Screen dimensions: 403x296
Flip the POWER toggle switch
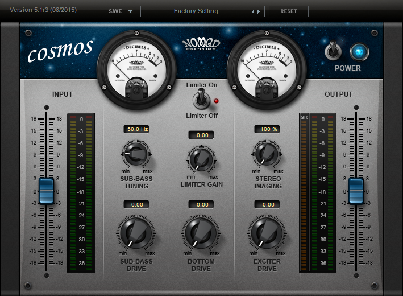333,51
